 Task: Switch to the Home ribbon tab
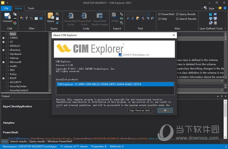point(19,8)
